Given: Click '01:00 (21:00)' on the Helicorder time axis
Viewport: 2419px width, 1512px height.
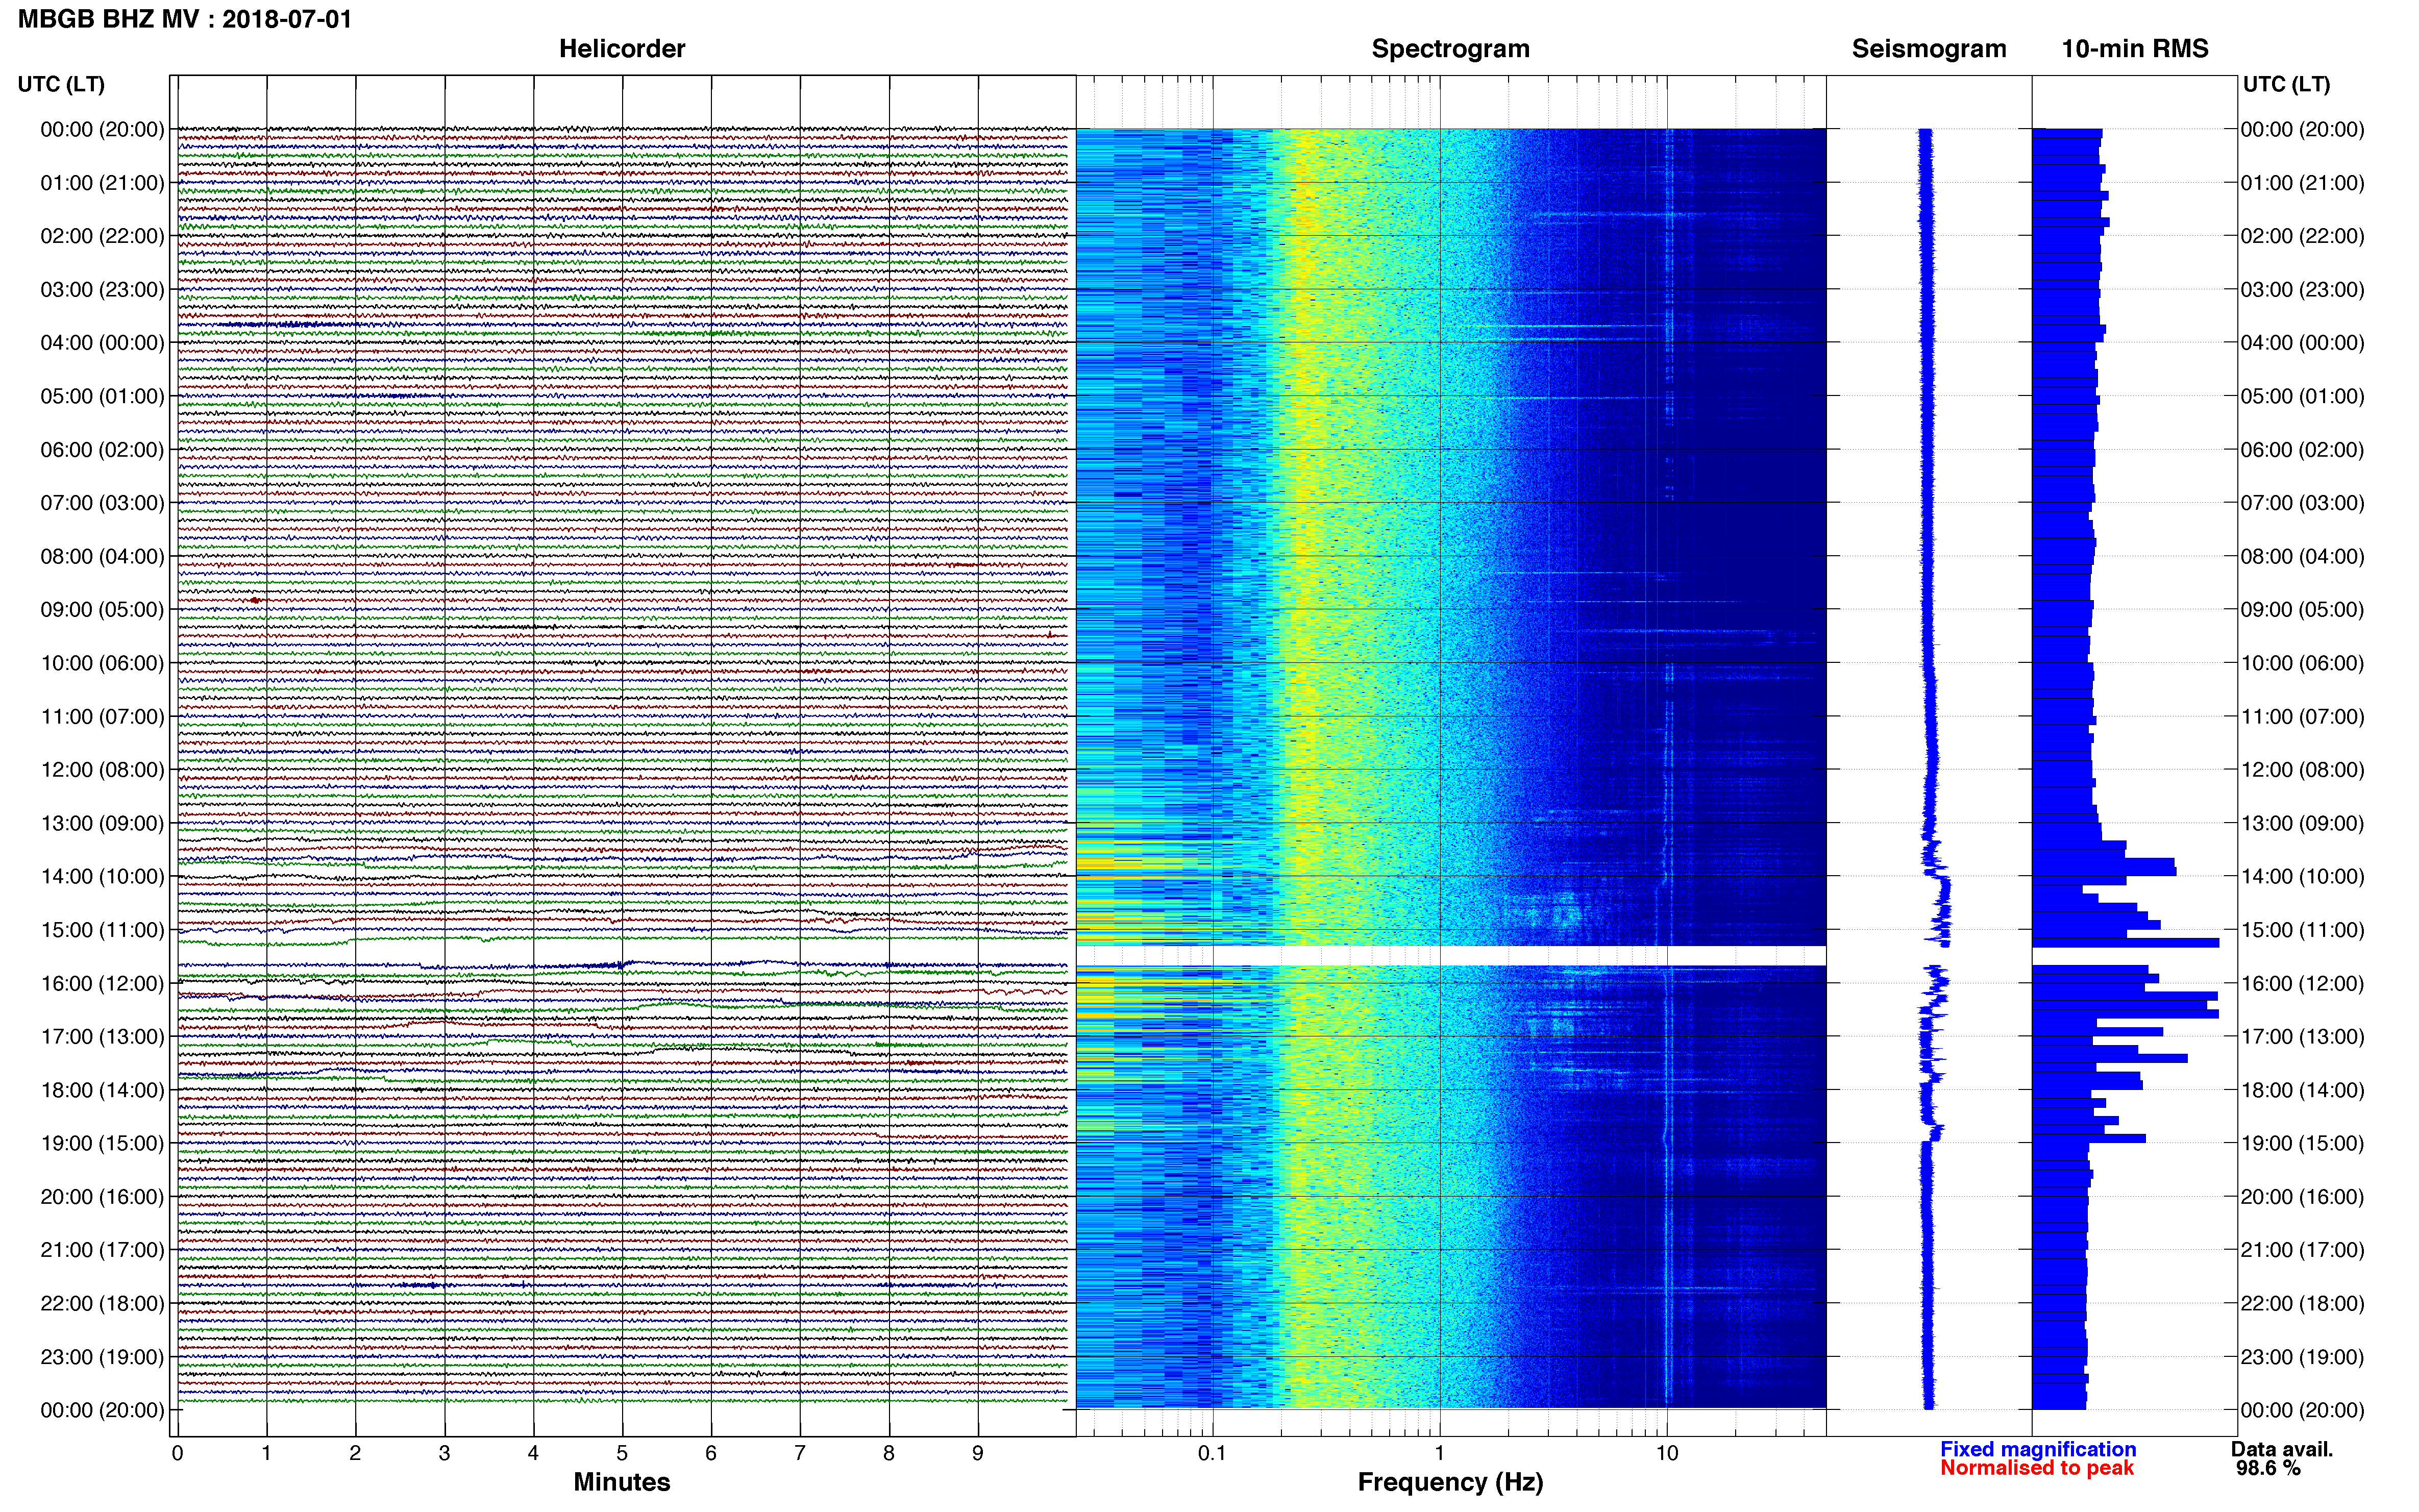Looking at the screenshot, I should point(102,183).
